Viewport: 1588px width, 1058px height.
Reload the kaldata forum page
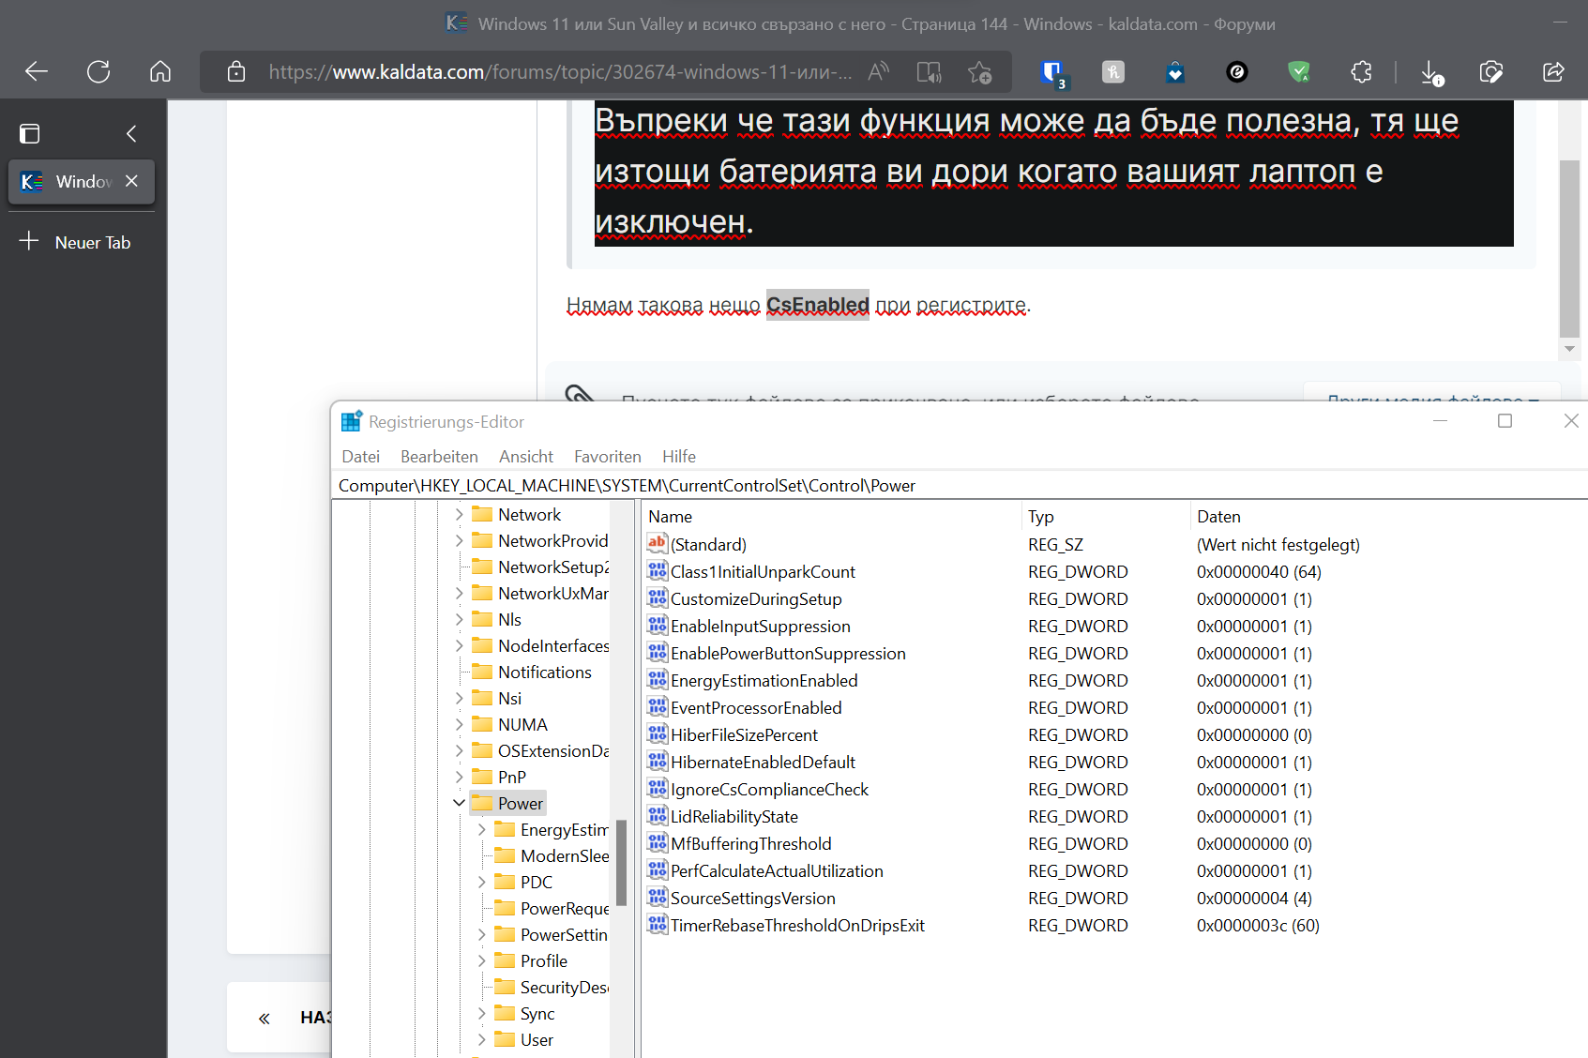click(x=98, y=71)
